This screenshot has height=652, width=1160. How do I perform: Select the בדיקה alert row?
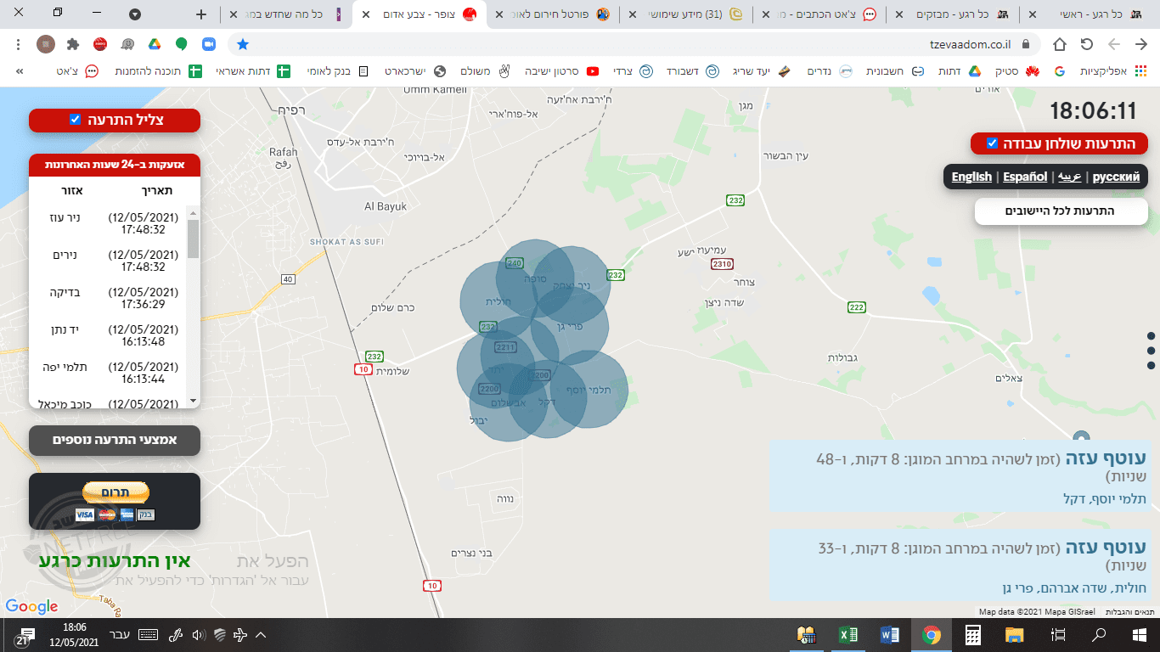[x=107, y=298]
